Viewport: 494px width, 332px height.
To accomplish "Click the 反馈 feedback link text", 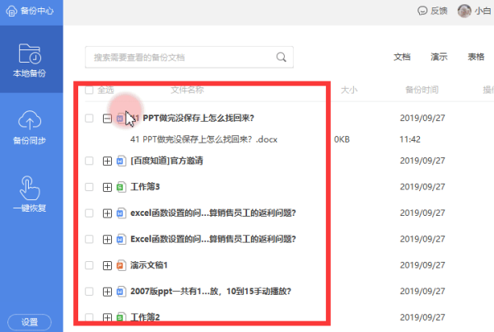I will pyautogui.click(x=439, y=11).
